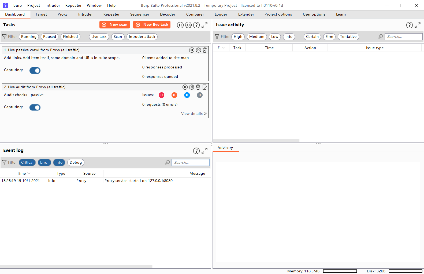The width and height of the screenshot is (424, 274).
Task: Open the Project menu
Action: [34, 5]
